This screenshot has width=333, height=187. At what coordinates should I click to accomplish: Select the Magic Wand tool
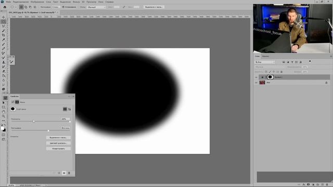pos(4,31)
